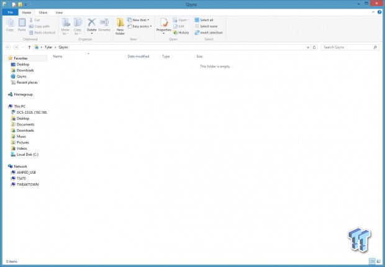Click Tyler in the address path

(x=48, y=47)
